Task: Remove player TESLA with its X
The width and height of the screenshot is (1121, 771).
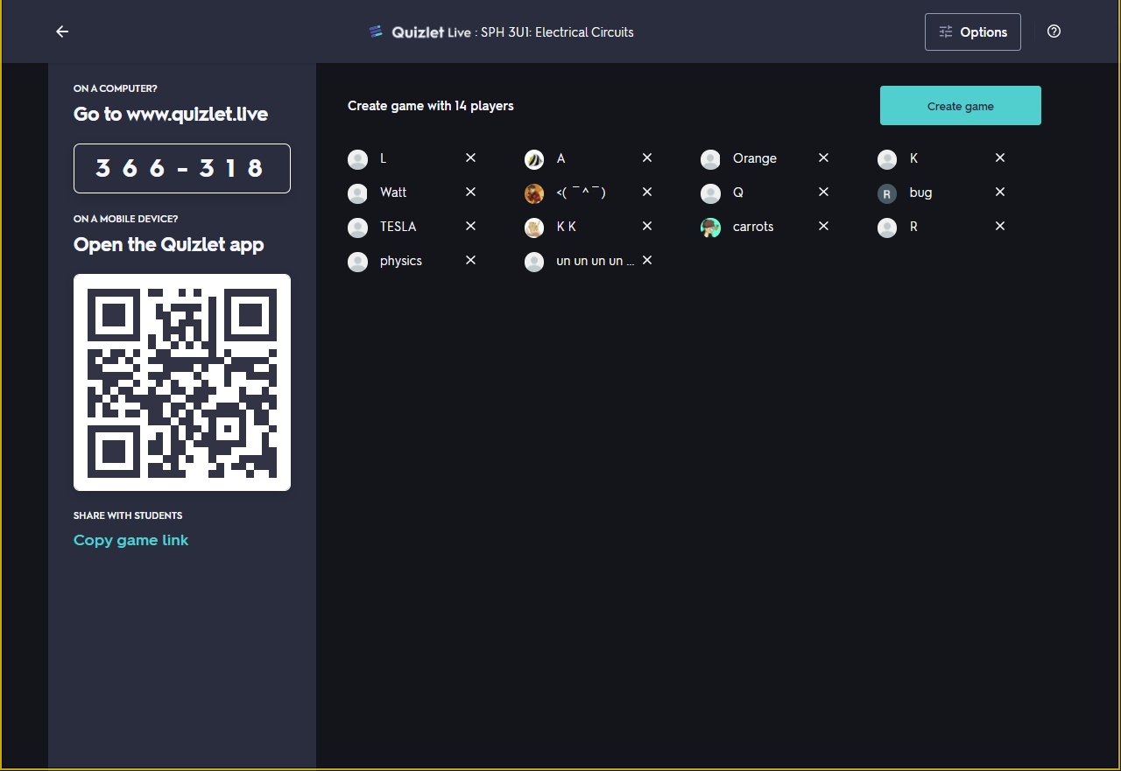Action: pos(470,226)
